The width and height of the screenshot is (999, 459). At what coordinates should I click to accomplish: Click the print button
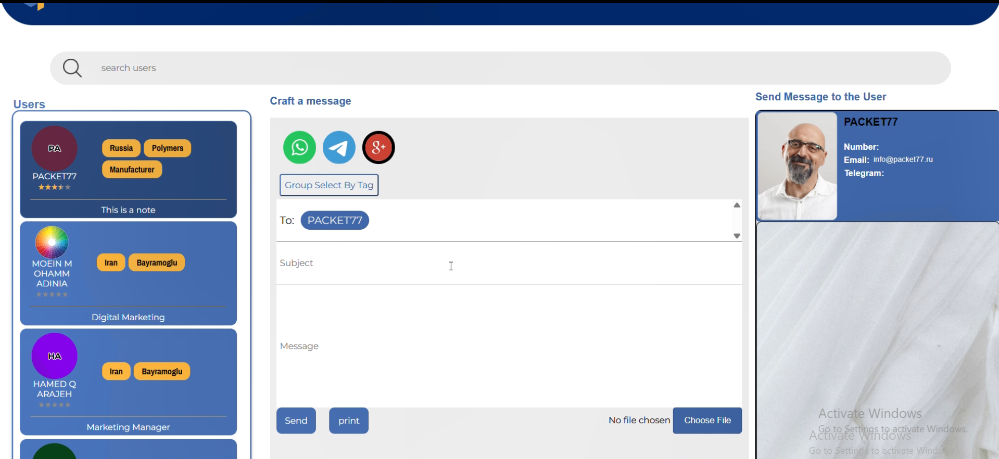[x=349, y=421]
